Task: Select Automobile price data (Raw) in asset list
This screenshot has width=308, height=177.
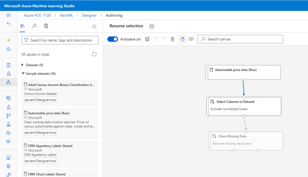Action: [x=60, y=123]
